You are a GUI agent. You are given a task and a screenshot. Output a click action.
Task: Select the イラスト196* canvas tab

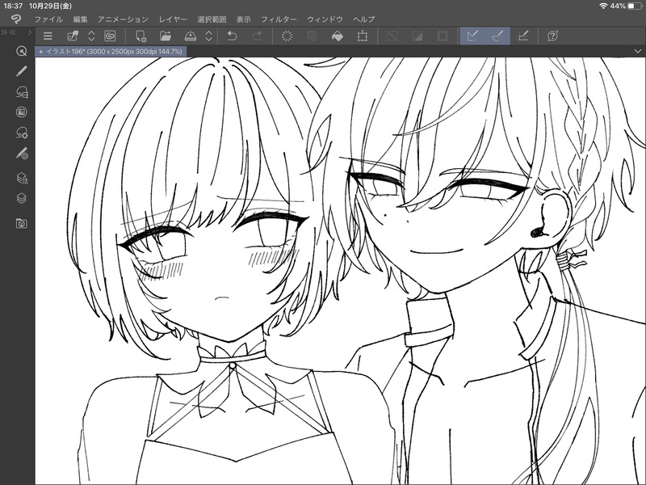pos(111,52)
